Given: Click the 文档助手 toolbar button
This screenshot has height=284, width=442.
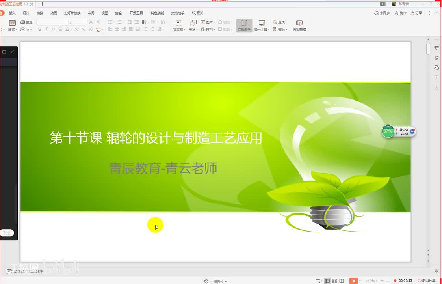Looking at the screenshot, I should coord(244,26).
